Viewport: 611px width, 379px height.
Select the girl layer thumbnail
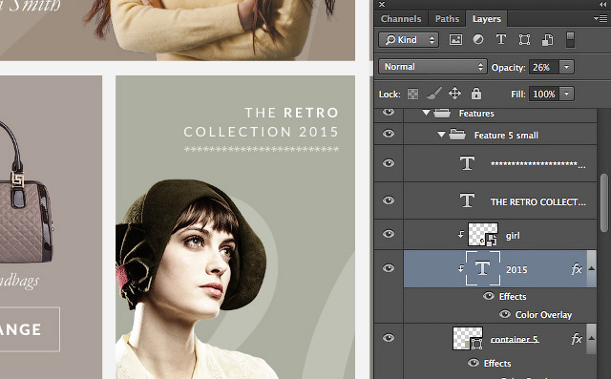(x=483, y=235)
